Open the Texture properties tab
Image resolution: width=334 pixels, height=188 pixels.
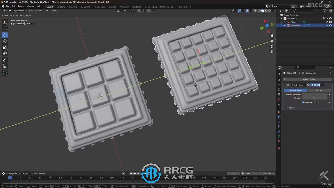(x=279, y=148)
